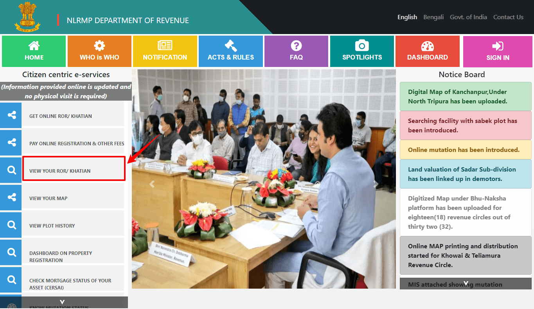
Task: Open the Contact Us menu item
Action: click(x=508, y=17)
